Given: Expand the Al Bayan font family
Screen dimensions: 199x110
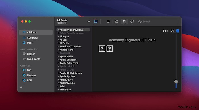Looking at the screenshot, I should pos(58,37).
